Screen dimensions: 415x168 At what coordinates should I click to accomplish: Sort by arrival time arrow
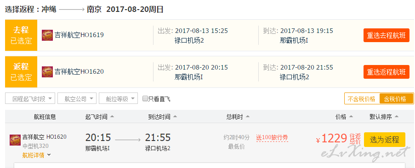click(x=175, y=117)
